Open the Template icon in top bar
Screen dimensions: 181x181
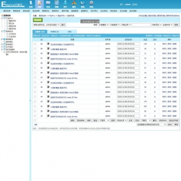[56, 4]
